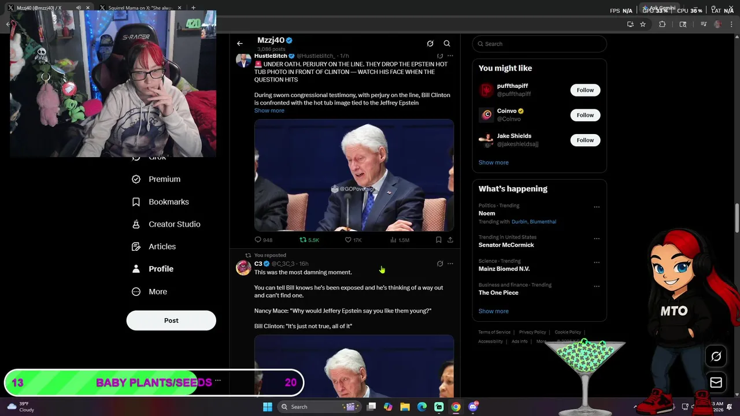Open Jake Shields profile picture

point(486,140)
